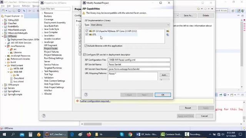Image resolution: width=246 pixels, height=138 pixels.
Task: Open the Windows Start menu
Action: click(4, 134)
